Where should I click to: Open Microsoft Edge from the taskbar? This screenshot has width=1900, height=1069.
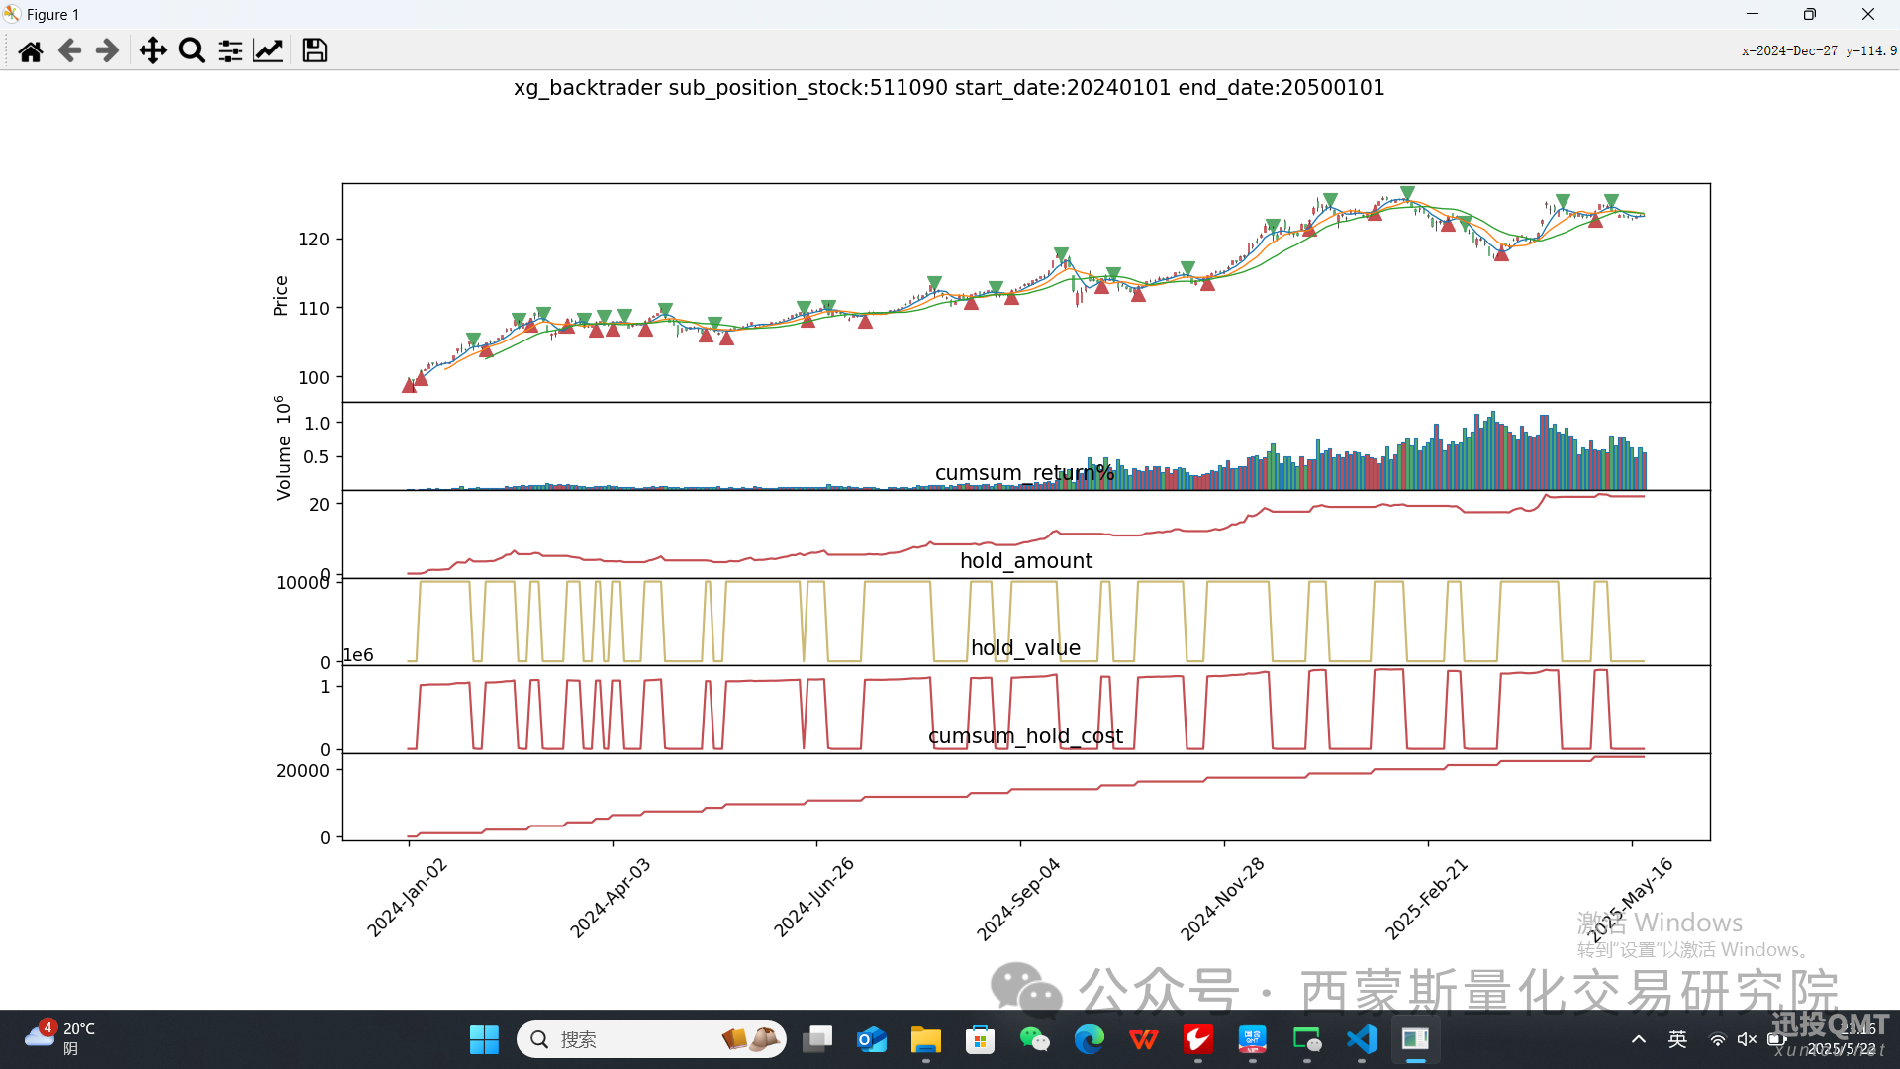(x=1090, y=1039)
